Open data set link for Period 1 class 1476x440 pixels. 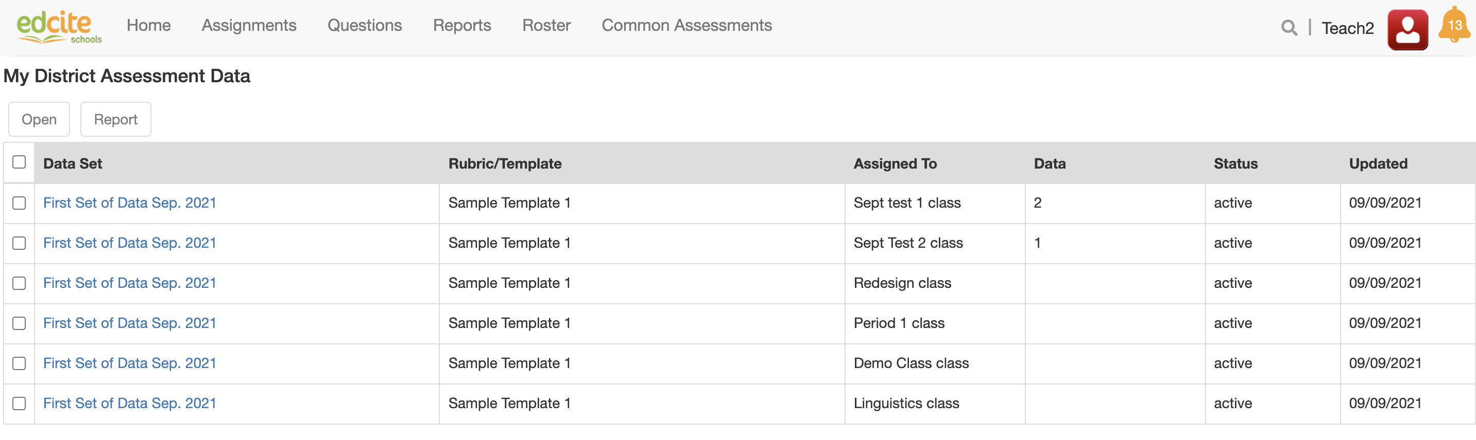(x=129, y=323)
